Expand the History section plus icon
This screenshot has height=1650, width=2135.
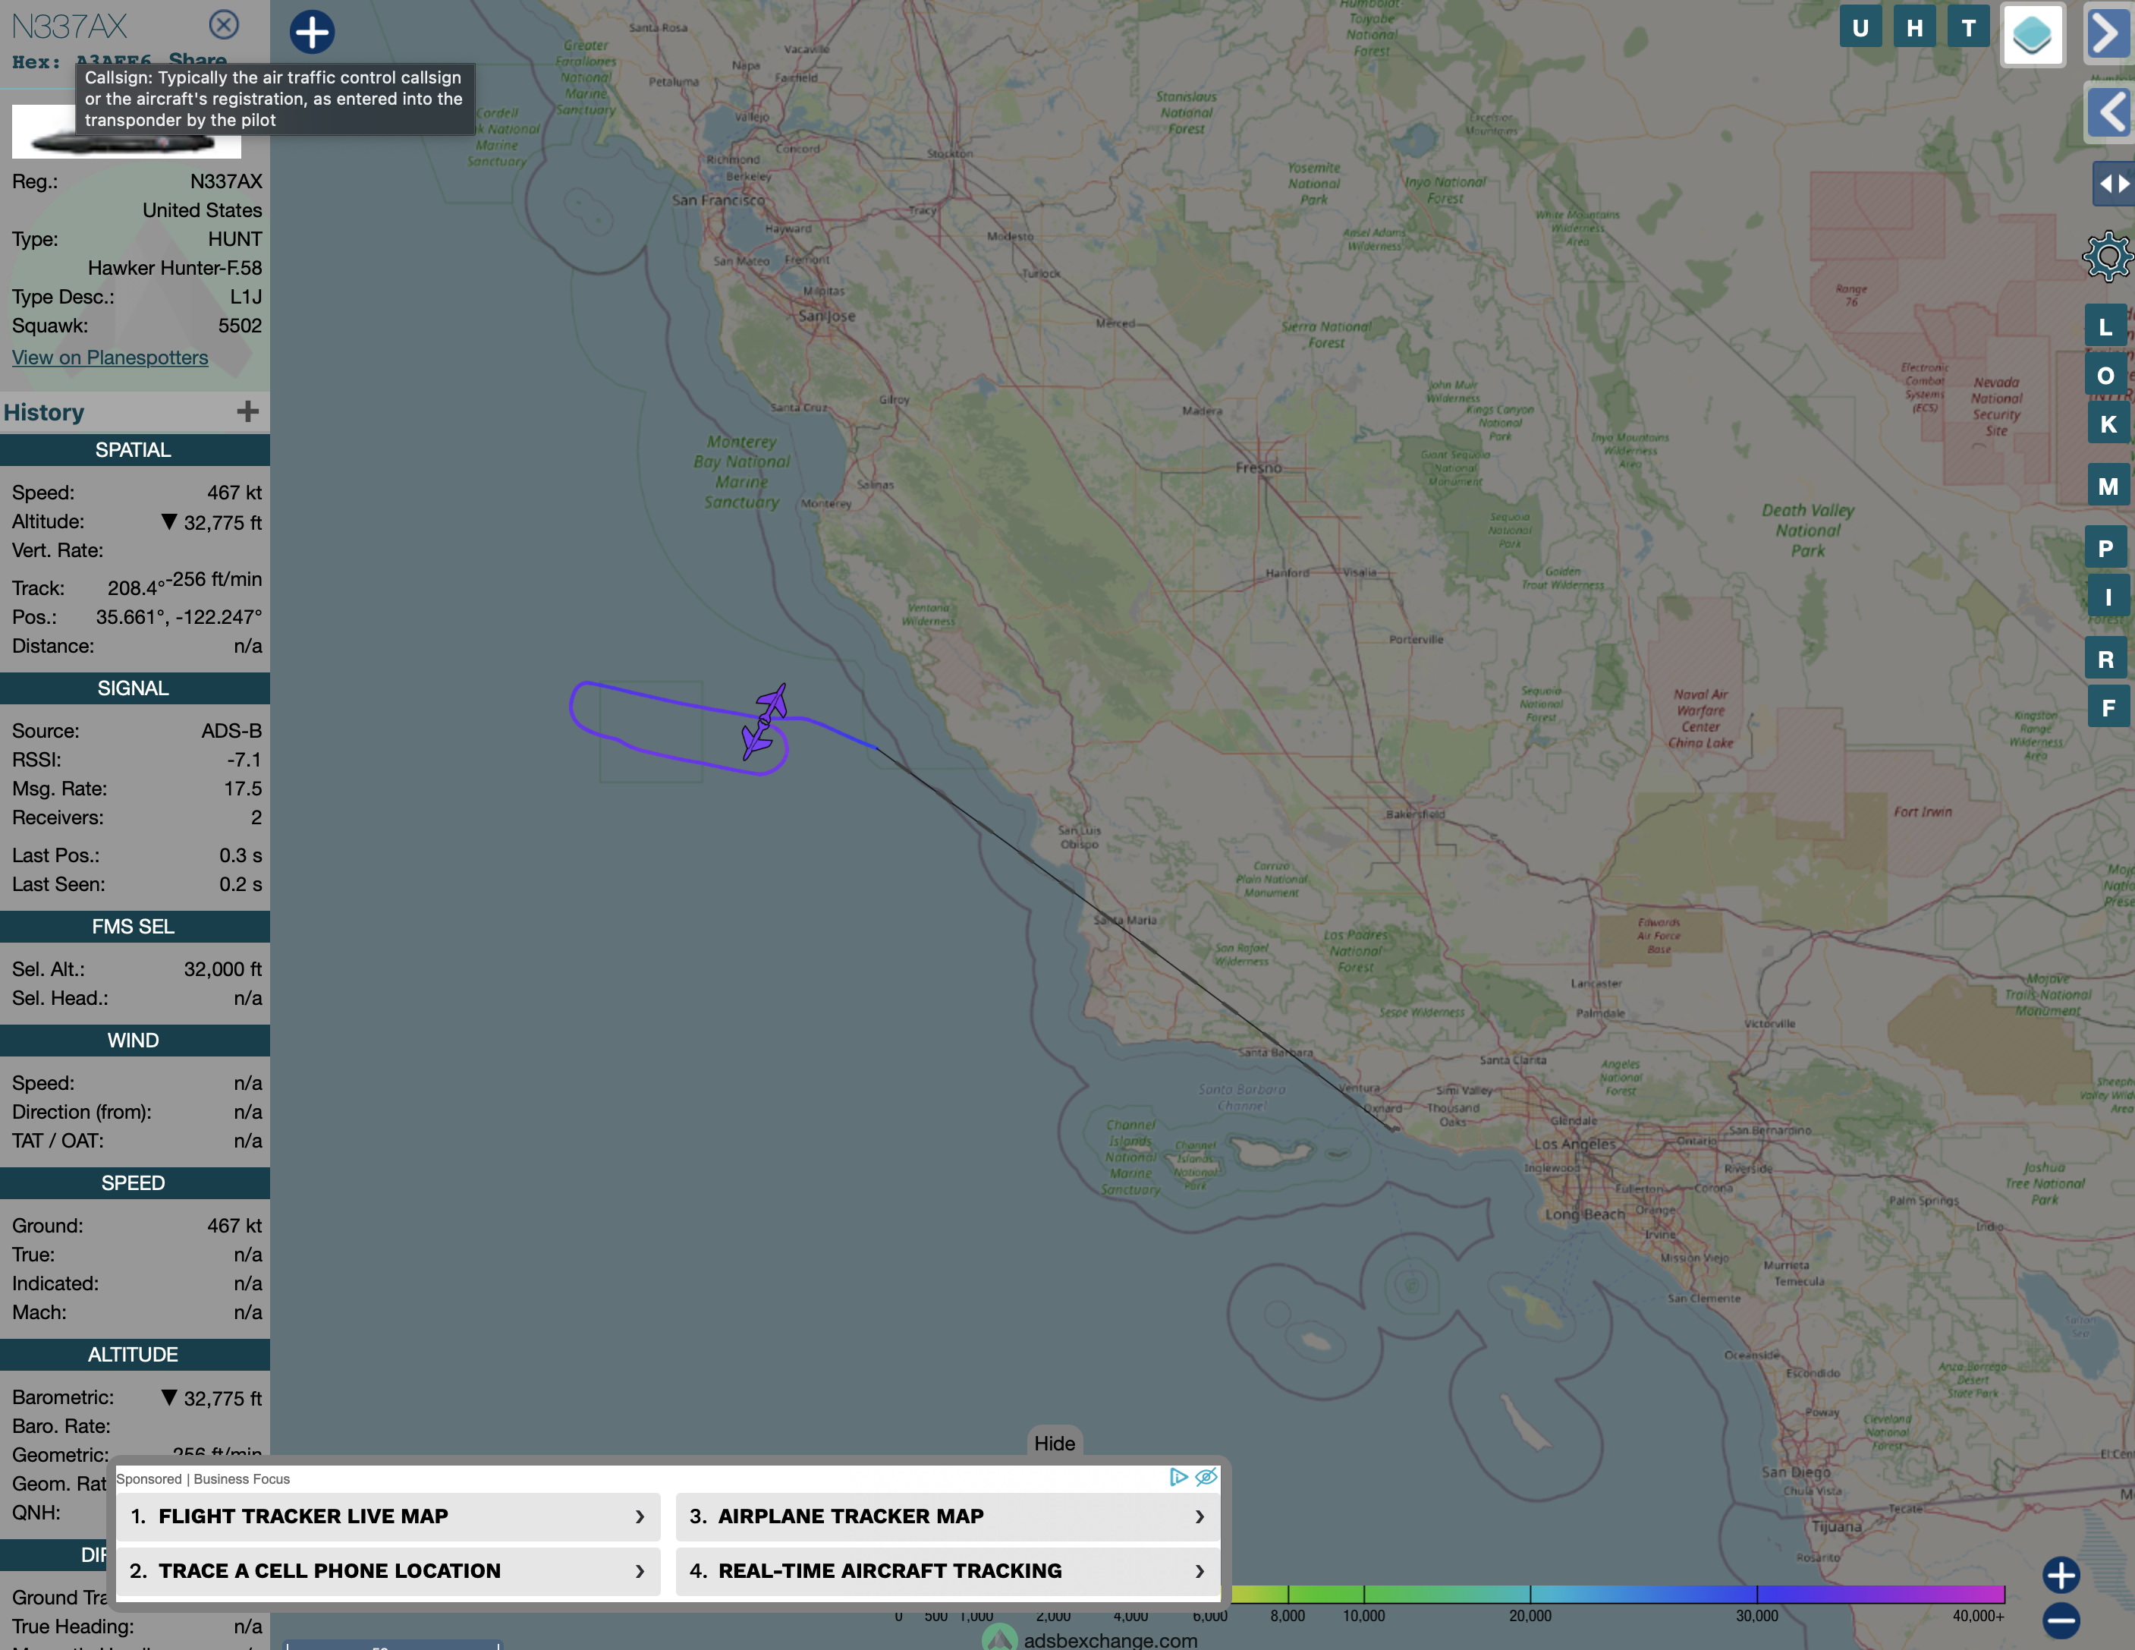point(247,412)
